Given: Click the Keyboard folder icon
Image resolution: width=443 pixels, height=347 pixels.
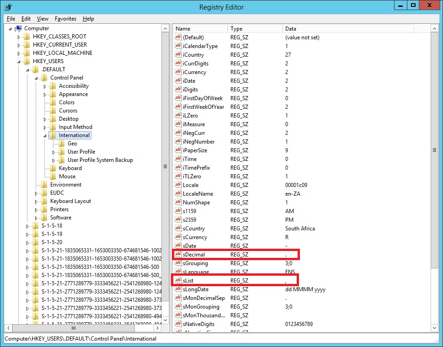Looking at the screenshot, I should tap(53, 168).
